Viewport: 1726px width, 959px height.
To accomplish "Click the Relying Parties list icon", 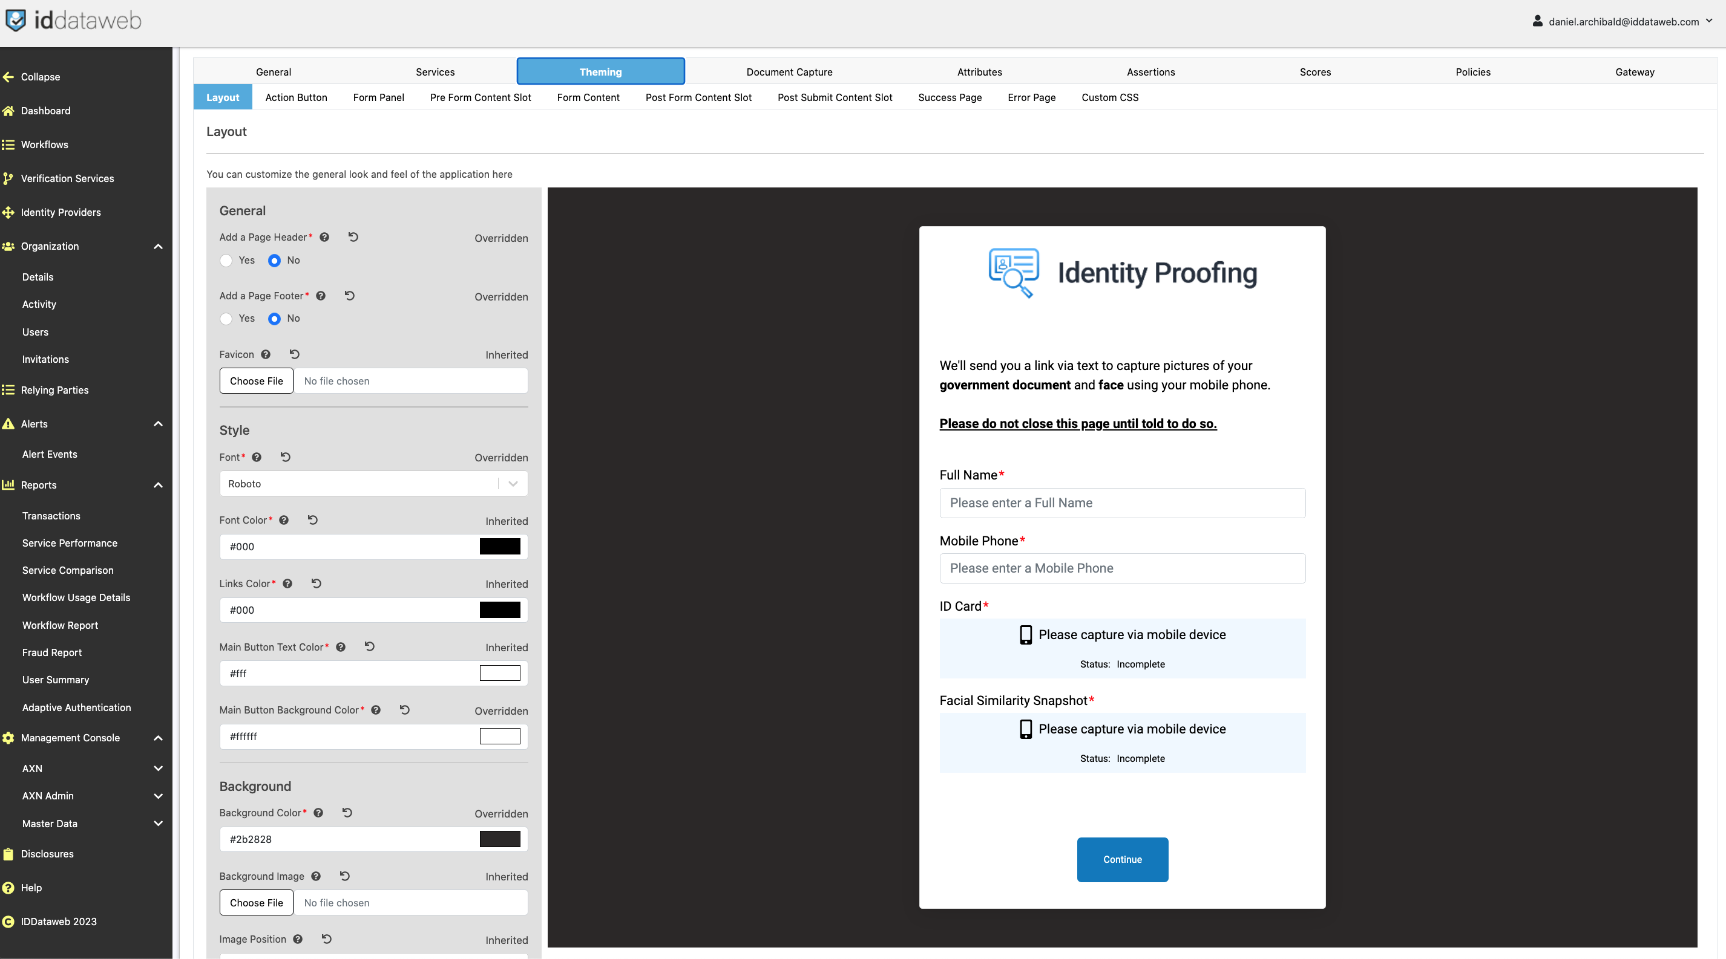I will [x=8, y=390].
